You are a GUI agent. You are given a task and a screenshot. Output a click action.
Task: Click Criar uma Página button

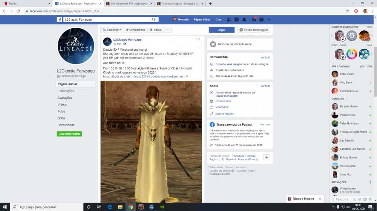(69, 134)
